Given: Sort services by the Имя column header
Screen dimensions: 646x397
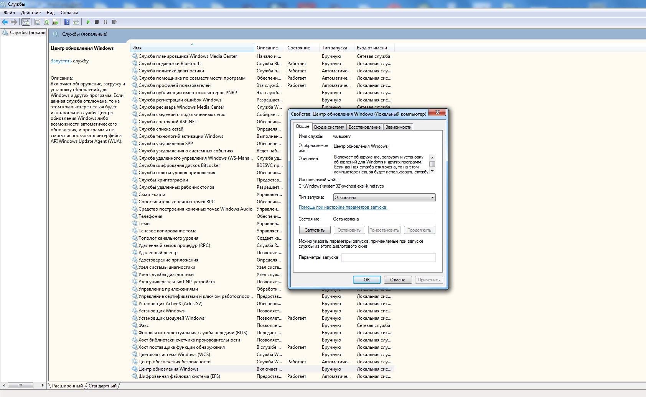Looking at the screenshot, I should pyautogui.click(x=192, y=48).
